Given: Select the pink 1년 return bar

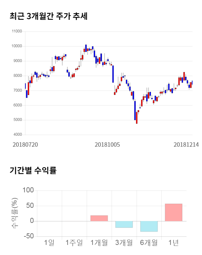Looking at the screenshot, I should click(x=174, y=212).
